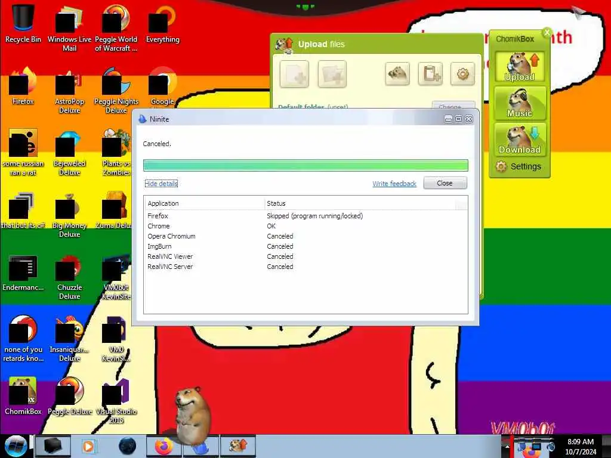Image resolution: width=611 pixels, height=458 pixels.
Task: Open Settings in ChomikBox panel
Action: point(519,167)
